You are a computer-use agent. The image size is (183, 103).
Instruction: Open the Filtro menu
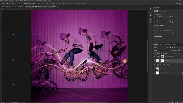32,1
